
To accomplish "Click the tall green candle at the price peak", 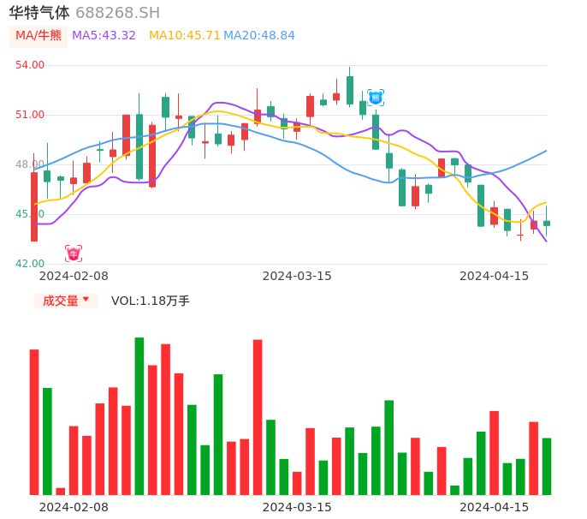I will (350, 90).
